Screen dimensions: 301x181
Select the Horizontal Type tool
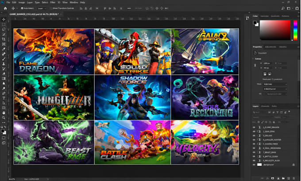pos(4,98)
